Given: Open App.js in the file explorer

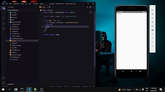Looking at the screenshot, I should 22,41.
